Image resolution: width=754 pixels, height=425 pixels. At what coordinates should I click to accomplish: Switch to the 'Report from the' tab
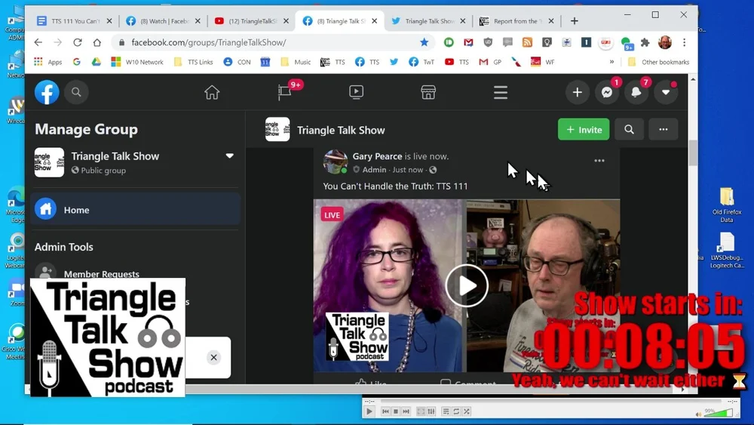[517, 21]
